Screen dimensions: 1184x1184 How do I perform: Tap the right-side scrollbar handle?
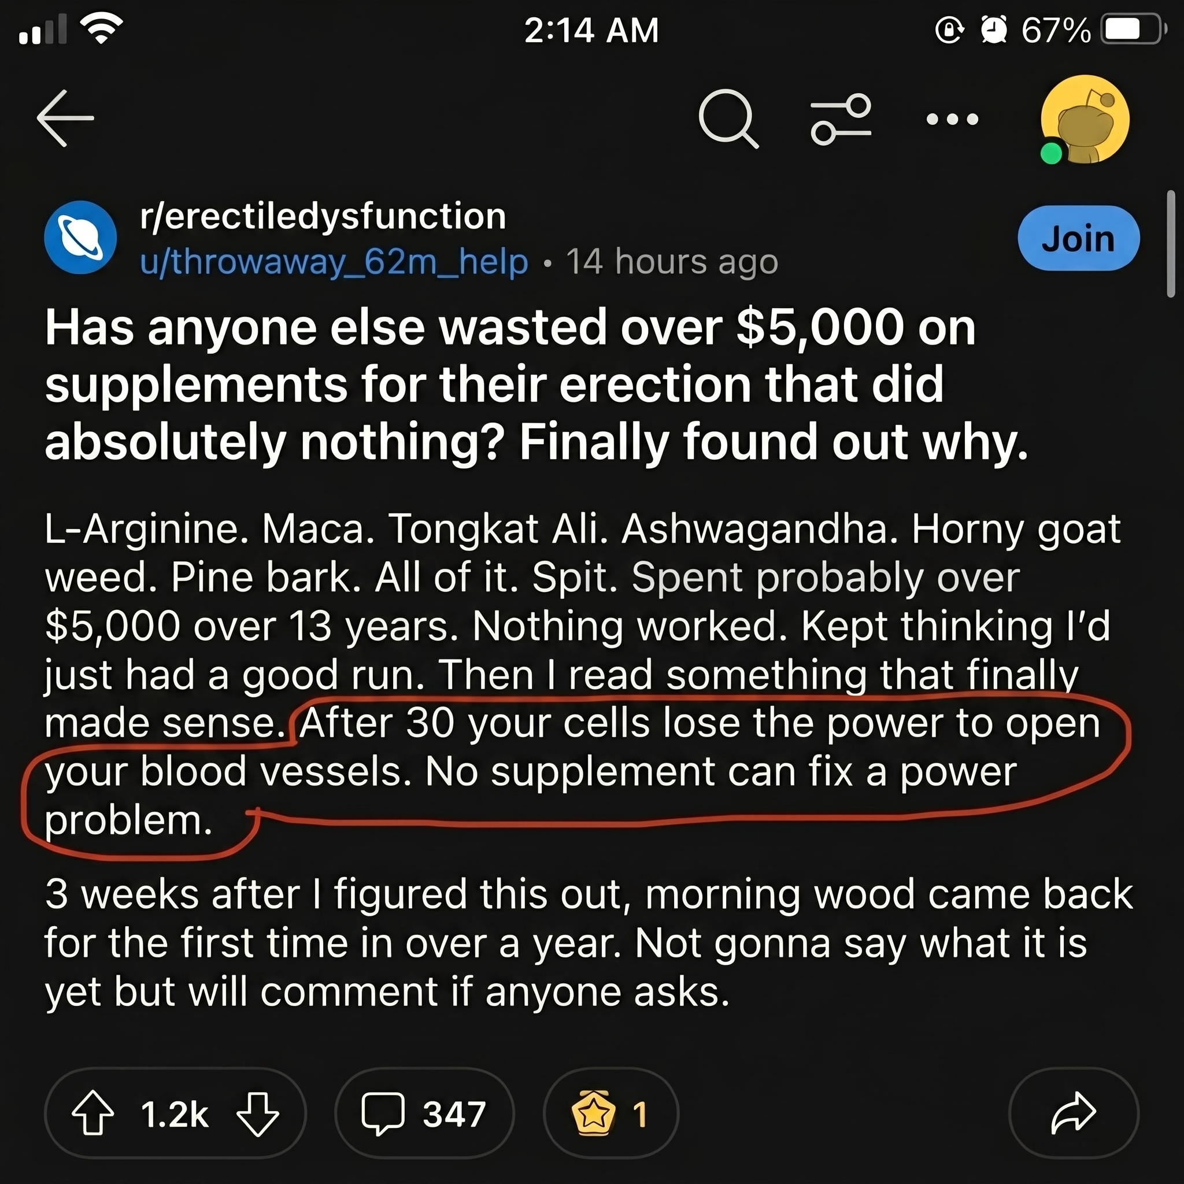tap(1171, 244)
